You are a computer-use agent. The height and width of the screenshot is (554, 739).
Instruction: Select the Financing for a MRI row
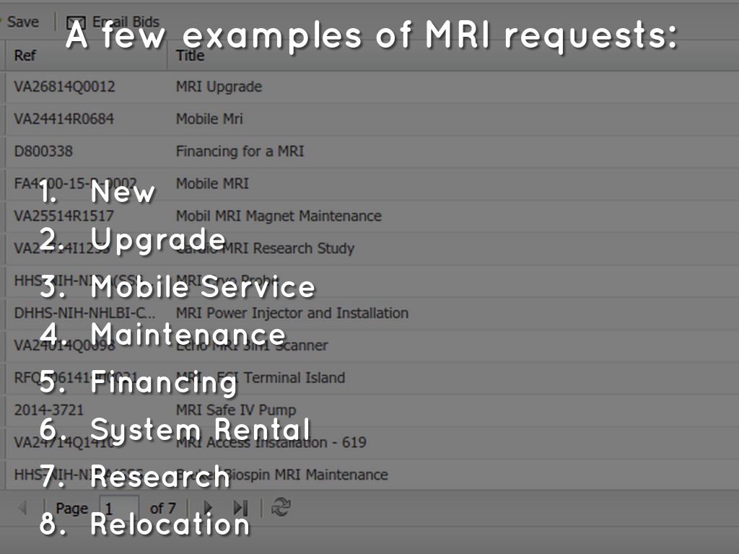pos(240,151)
